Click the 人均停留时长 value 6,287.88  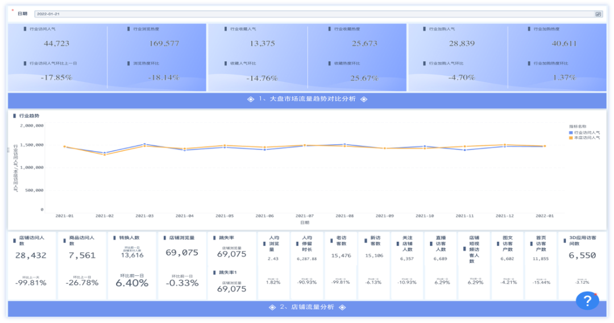click(x=306, y=259)
